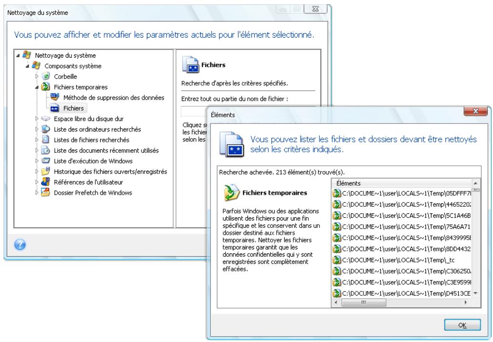493x342 pixels.
Task: Expand Listes de fichiers recherchés
Action: pyautogui.click(x=37, y=140)
